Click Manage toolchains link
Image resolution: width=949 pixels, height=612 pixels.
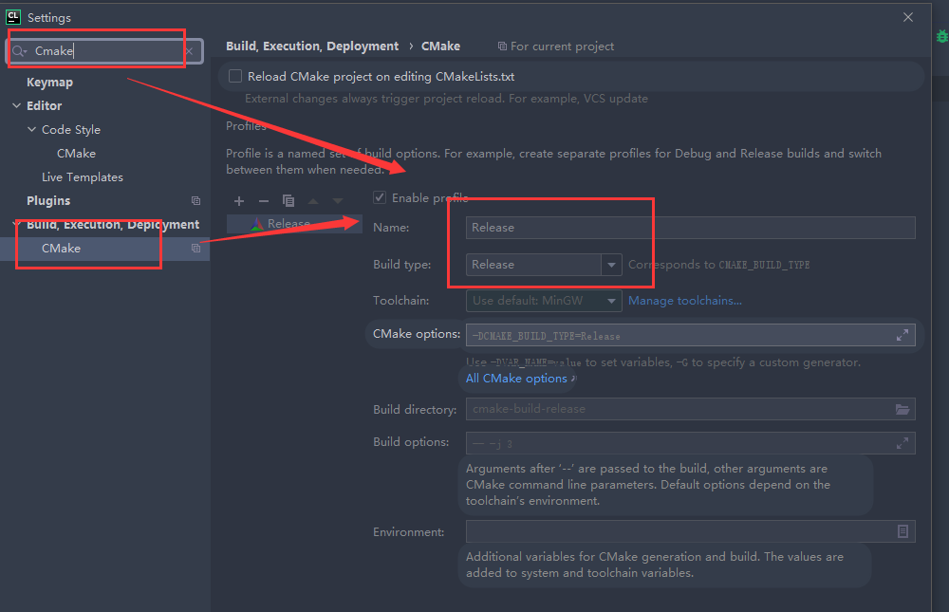tap(684, 301)
